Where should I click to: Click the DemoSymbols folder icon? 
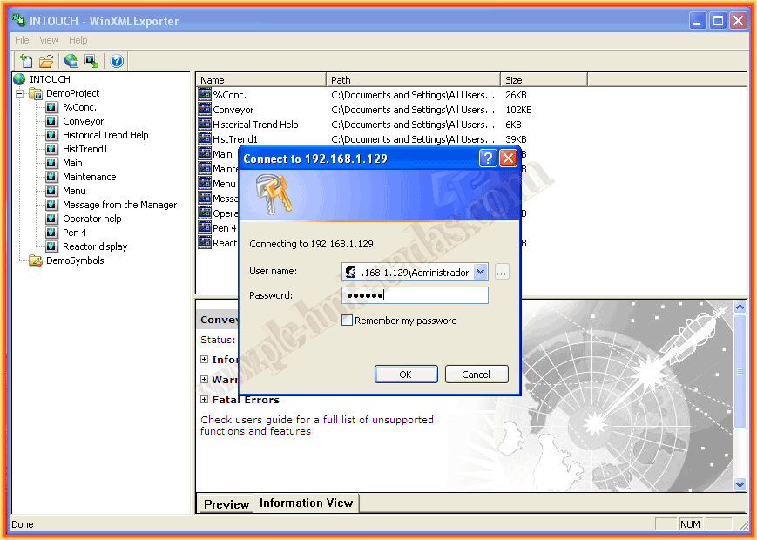coord(36,260)
